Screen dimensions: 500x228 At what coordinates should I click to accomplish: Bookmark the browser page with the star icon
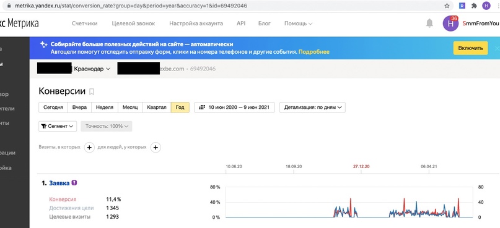(447, 6)
